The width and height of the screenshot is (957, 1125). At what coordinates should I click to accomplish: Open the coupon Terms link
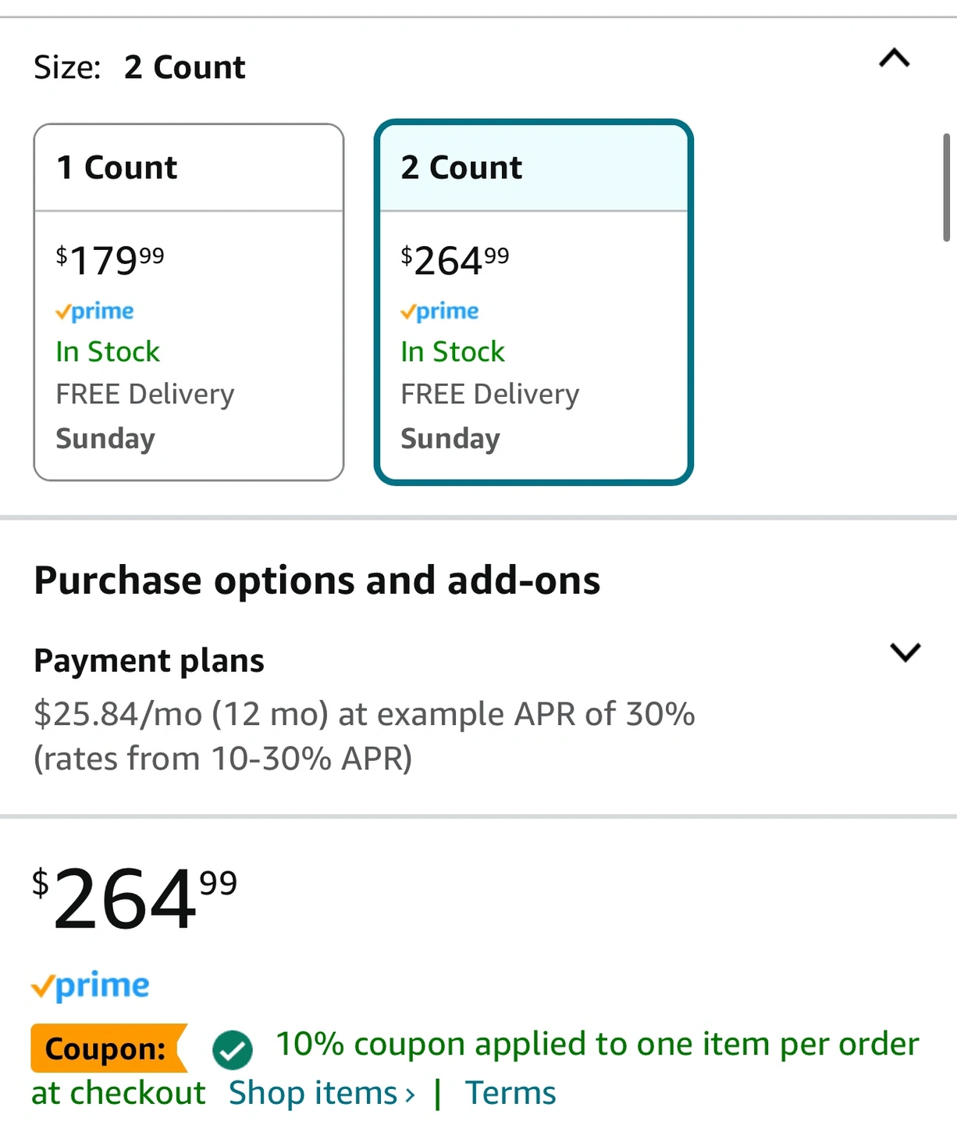point(511,1092)
